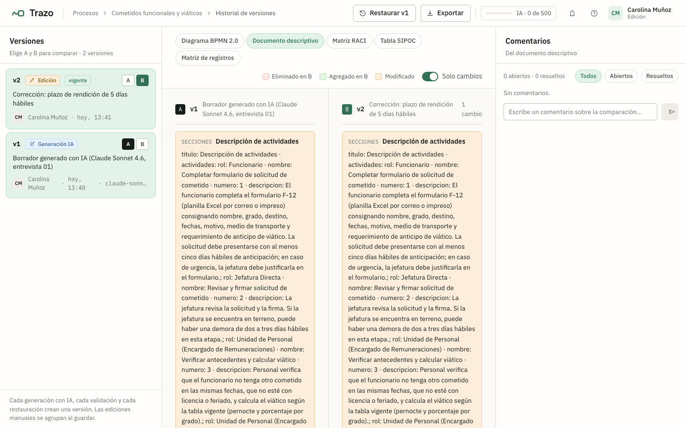Click Carolina Muñoz user name

(x=649, y=10)
